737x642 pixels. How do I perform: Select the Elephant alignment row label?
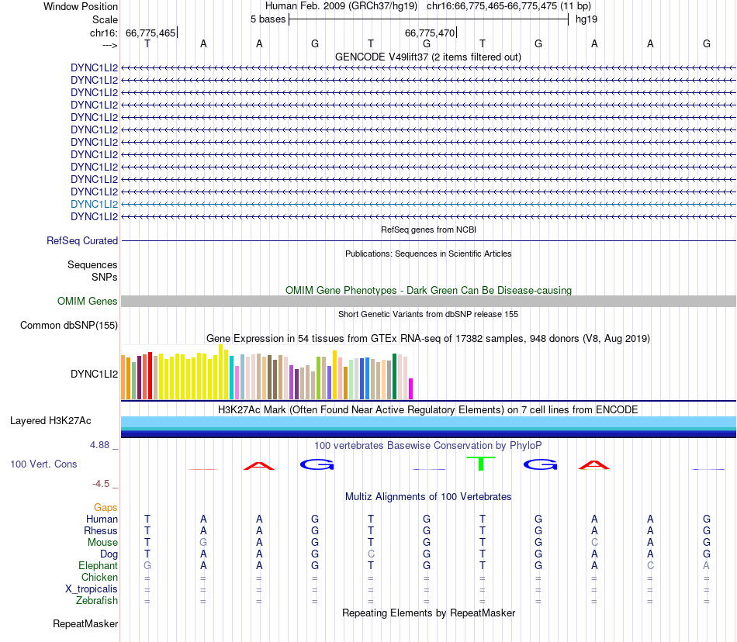(98, 565)
